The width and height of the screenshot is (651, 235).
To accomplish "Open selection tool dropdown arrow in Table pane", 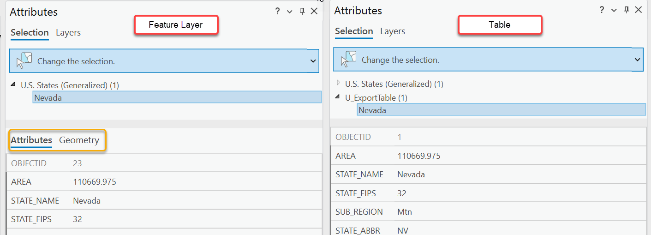I will coord(637,60).
